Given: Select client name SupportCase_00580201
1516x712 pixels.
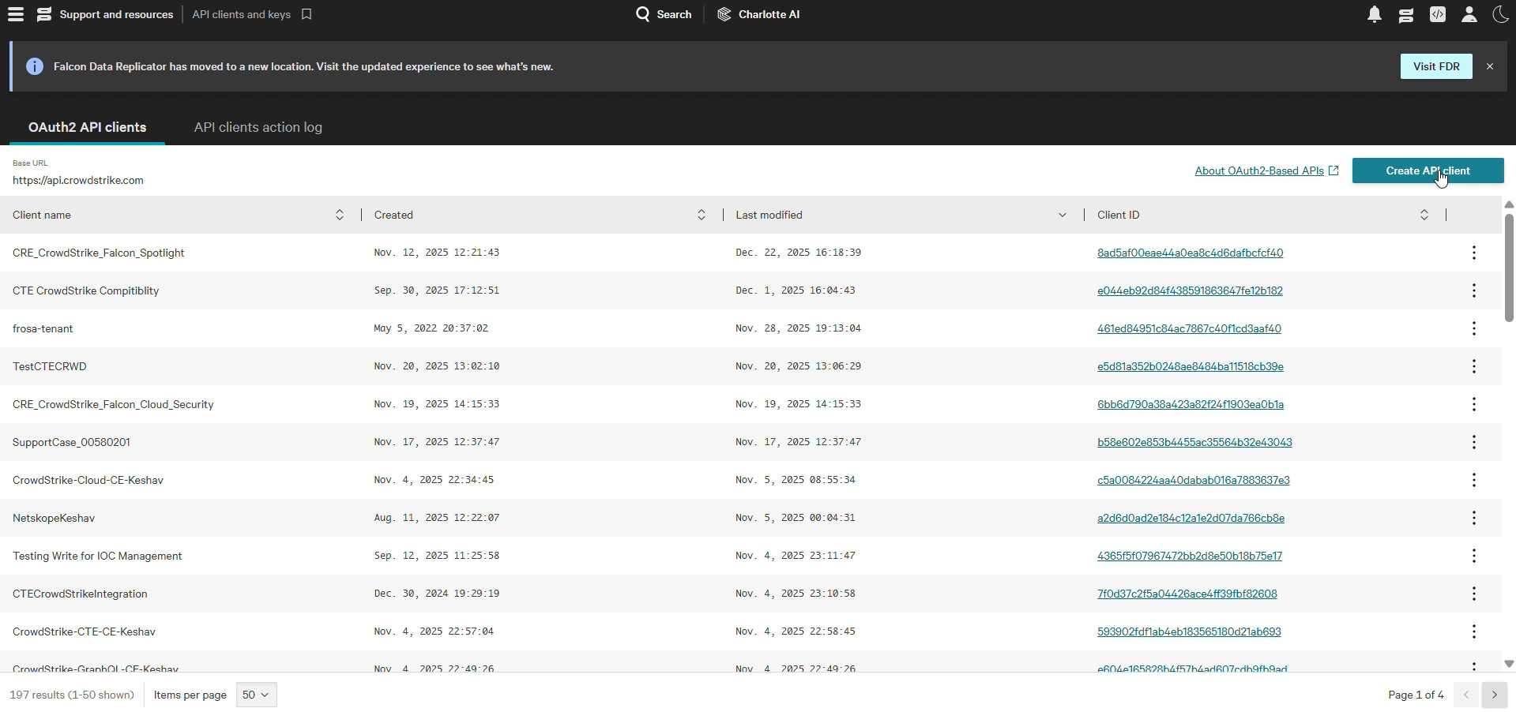Looking at the screenshot, I should pyautogui.click(x=71, y=442).
